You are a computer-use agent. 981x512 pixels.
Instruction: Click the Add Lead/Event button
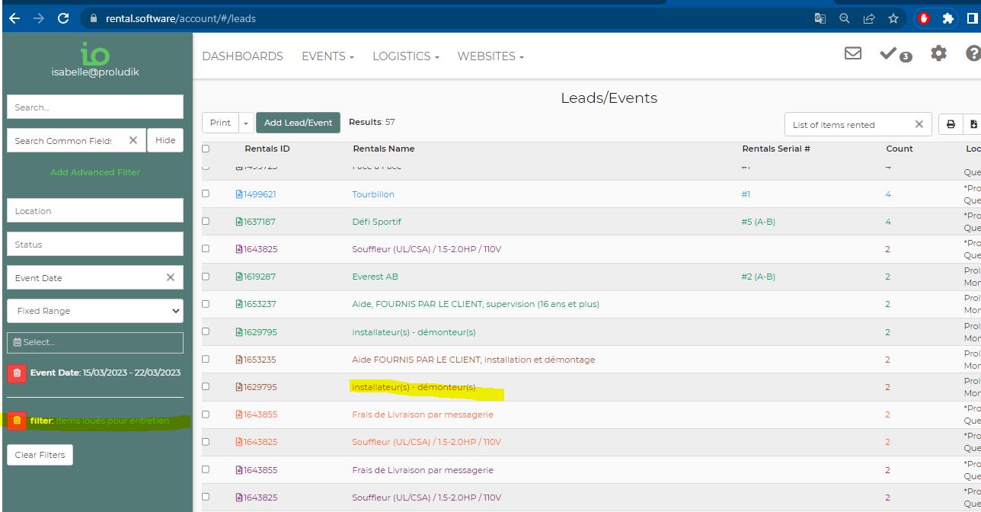point(298,123)
